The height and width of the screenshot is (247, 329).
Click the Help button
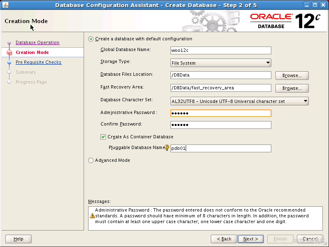(x=19, y=239)
